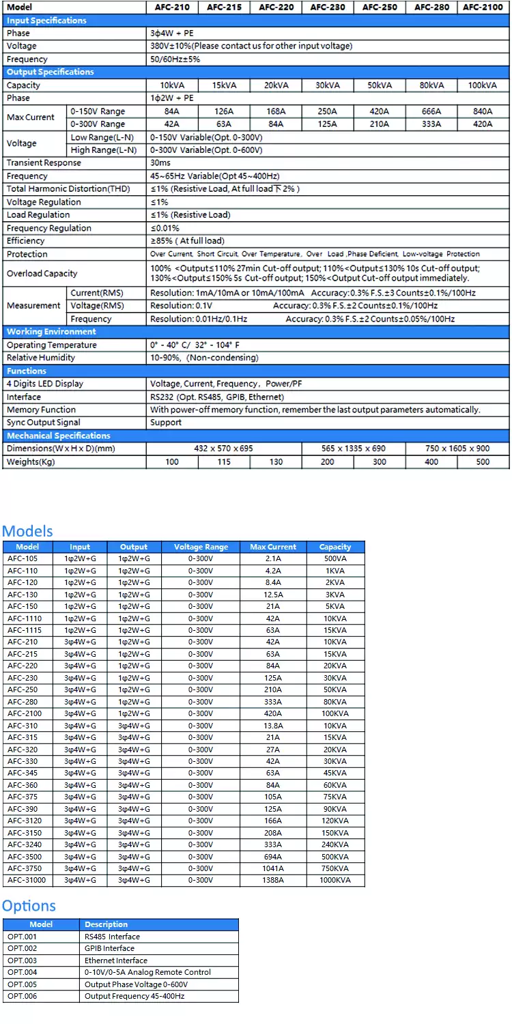Image resolution: width=512 pixels, height=1024 pixels.
Task: Click the Options heading
Action: (x=29, y=906)
